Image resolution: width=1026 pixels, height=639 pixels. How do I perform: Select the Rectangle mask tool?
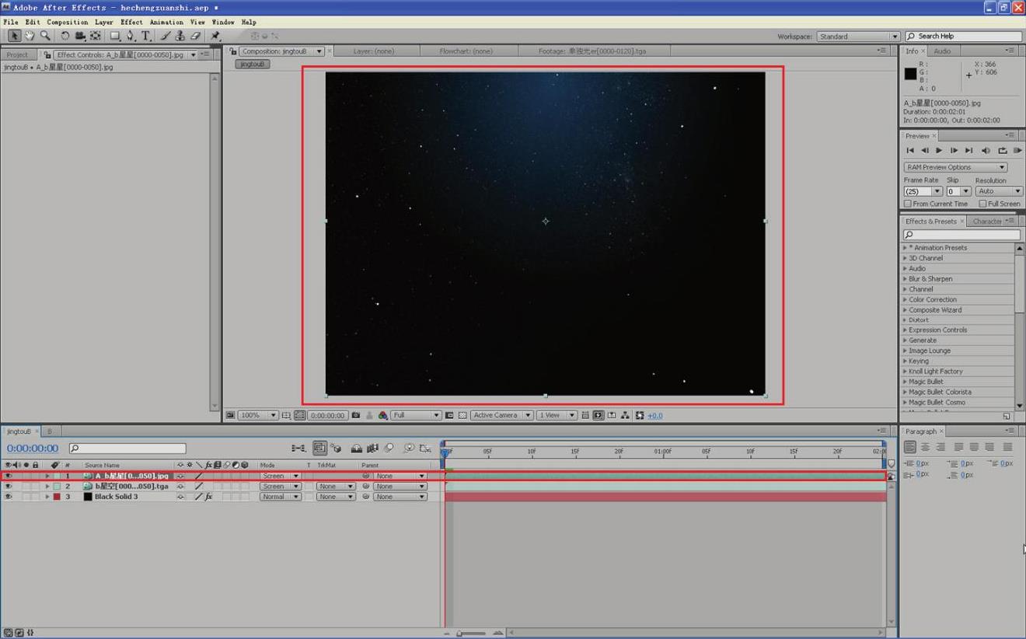115,36
